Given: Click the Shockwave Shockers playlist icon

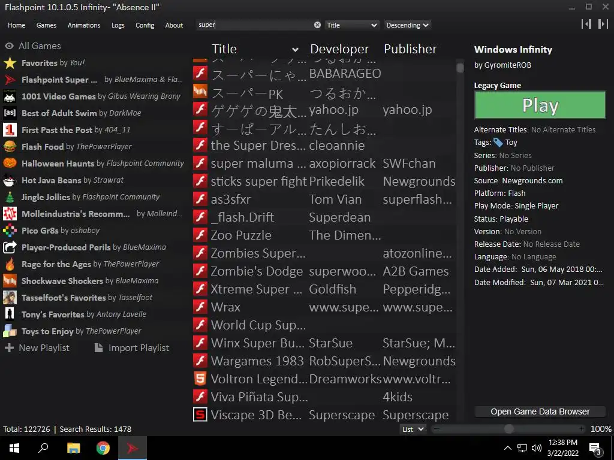Looking at the screenshot, I should (10, 281).
